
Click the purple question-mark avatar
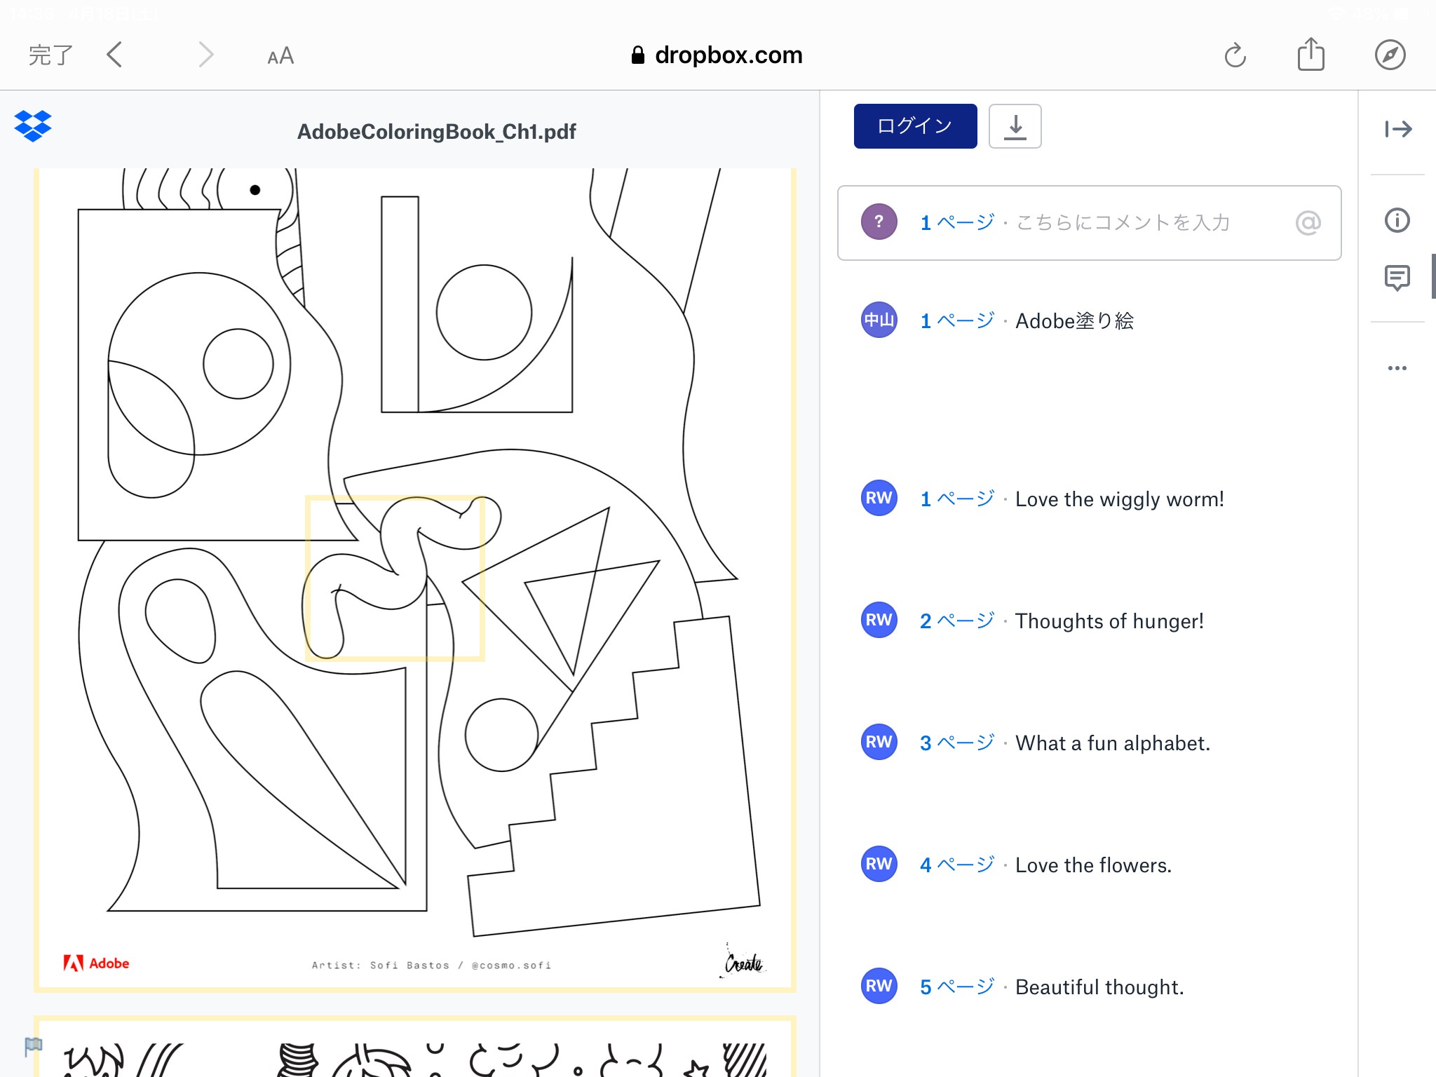tap(879, 222)
